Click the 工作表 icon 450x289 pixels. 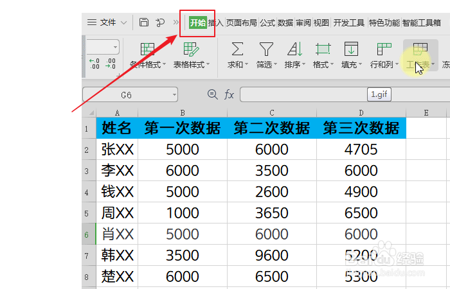click(420, 49)
